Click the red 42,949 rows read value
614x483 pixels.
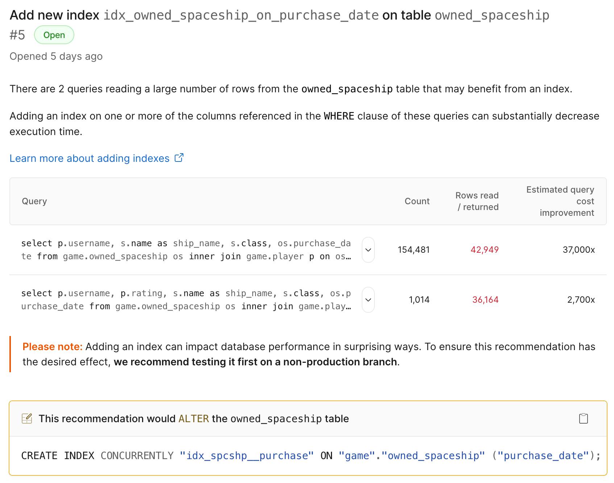(485, 249)
